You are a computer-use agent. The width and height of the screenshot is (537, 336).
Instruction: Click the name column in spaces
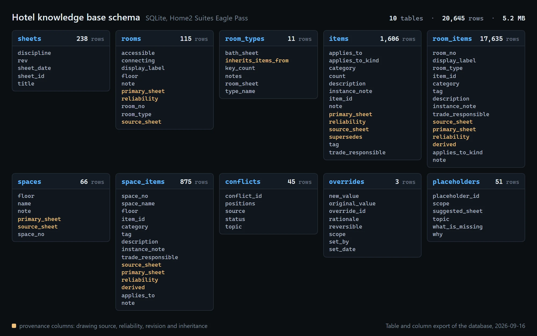coord(24,204)
